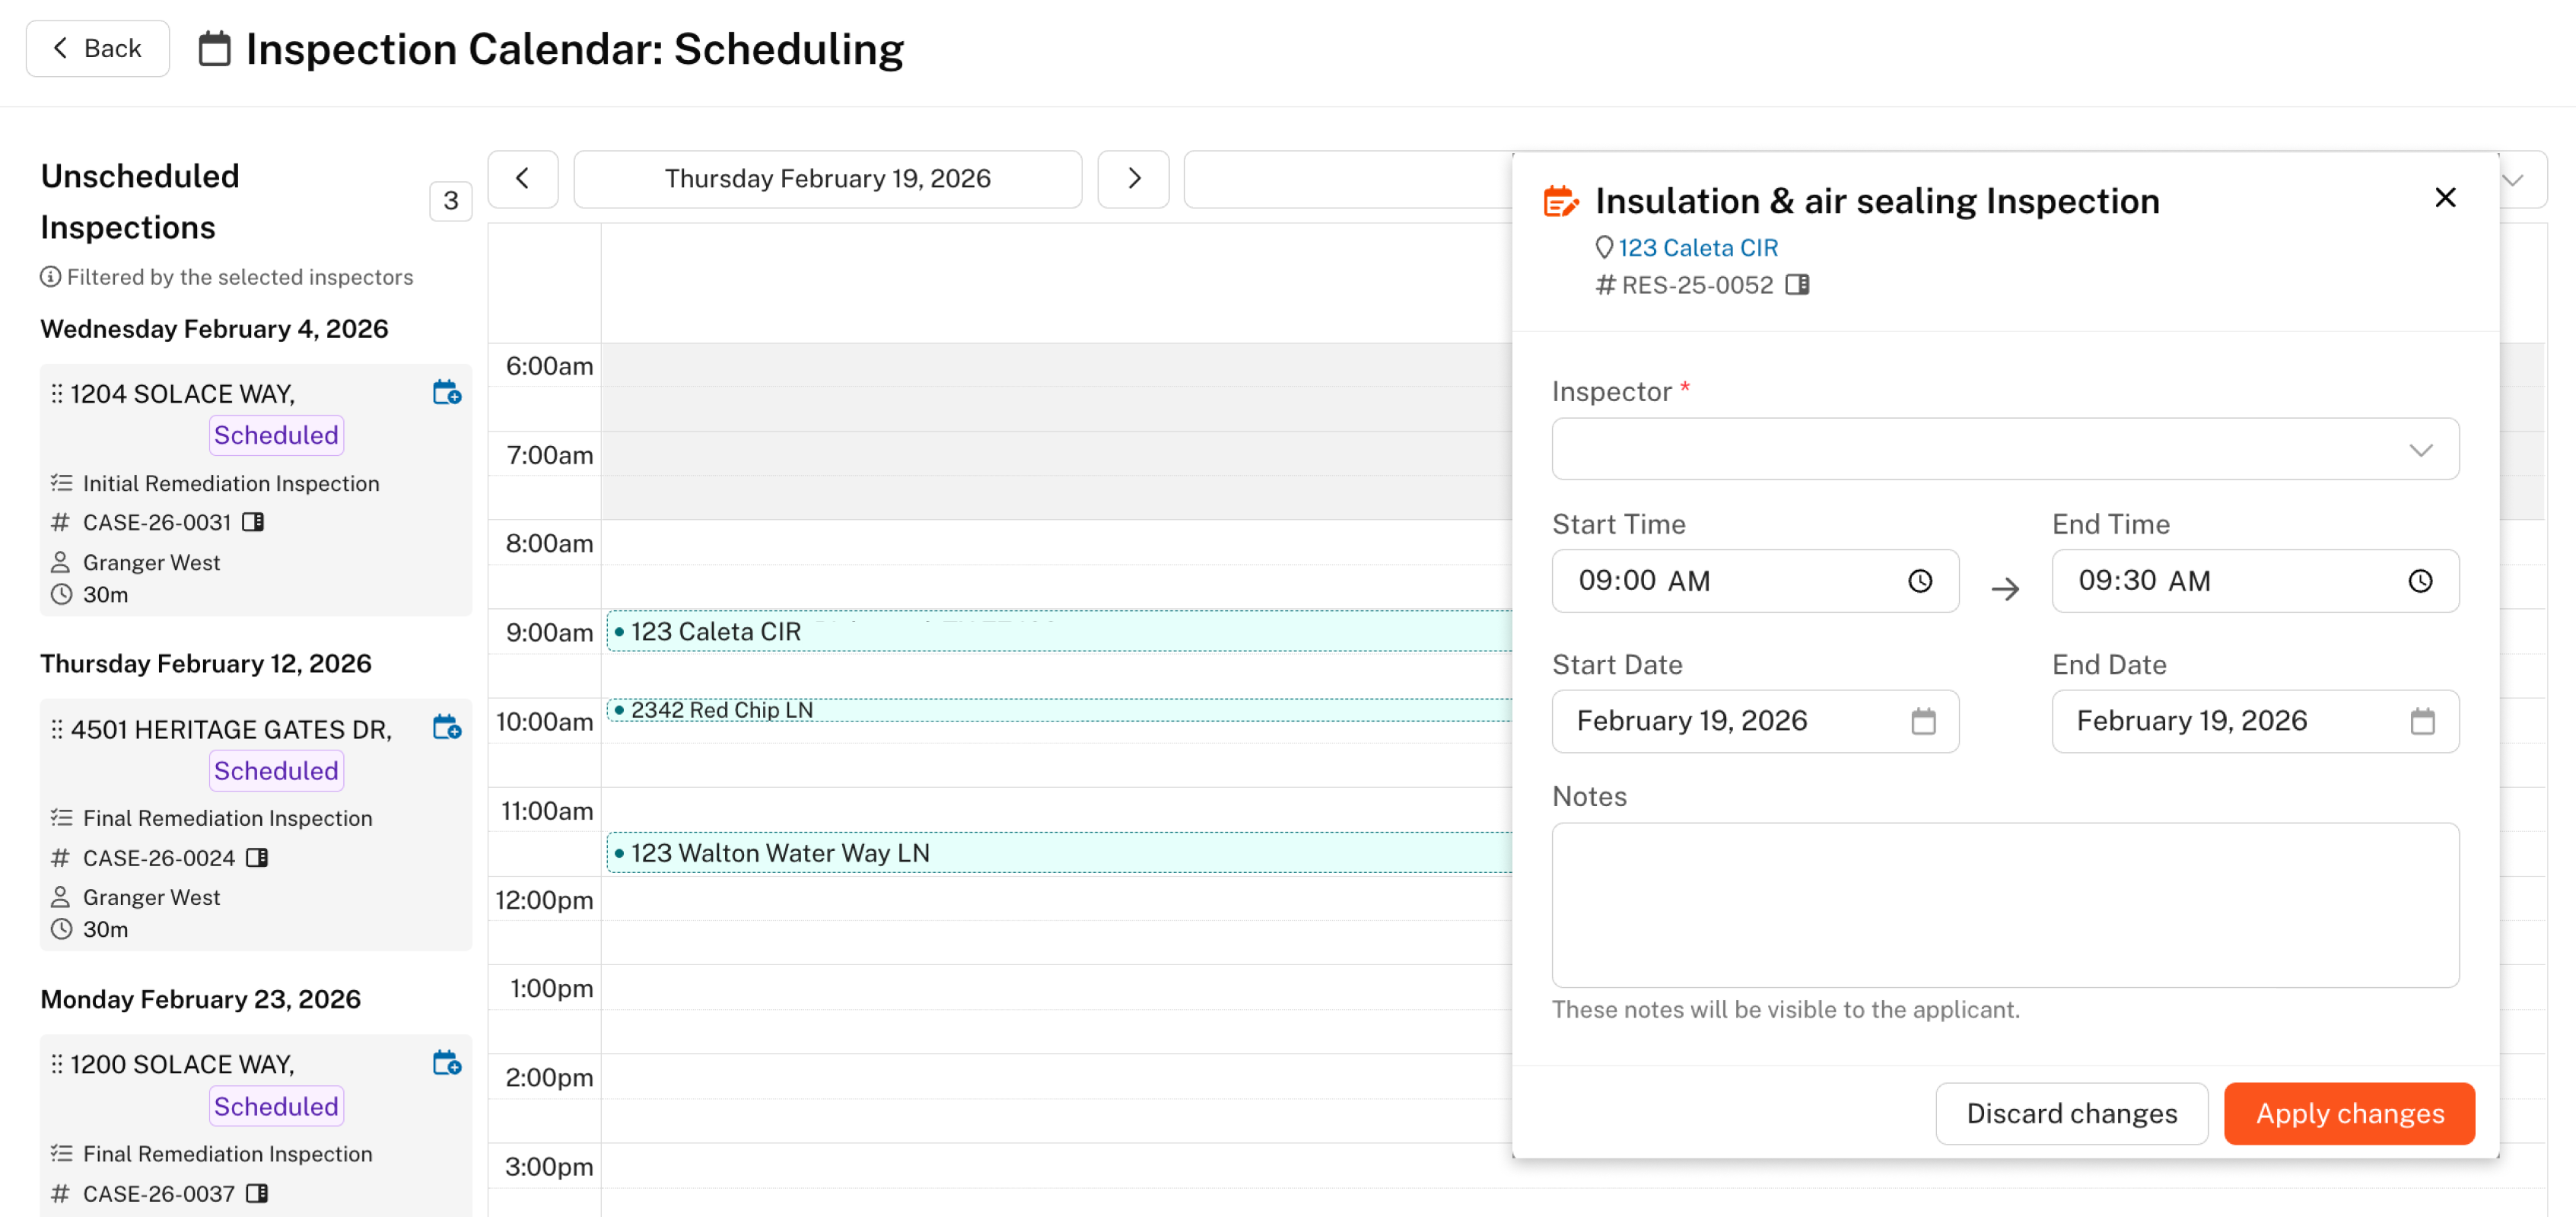This screenshot has height=1217, width=2576.
Task: Click the copy icon next to RES-25-0052
Action: (1797, 285)
